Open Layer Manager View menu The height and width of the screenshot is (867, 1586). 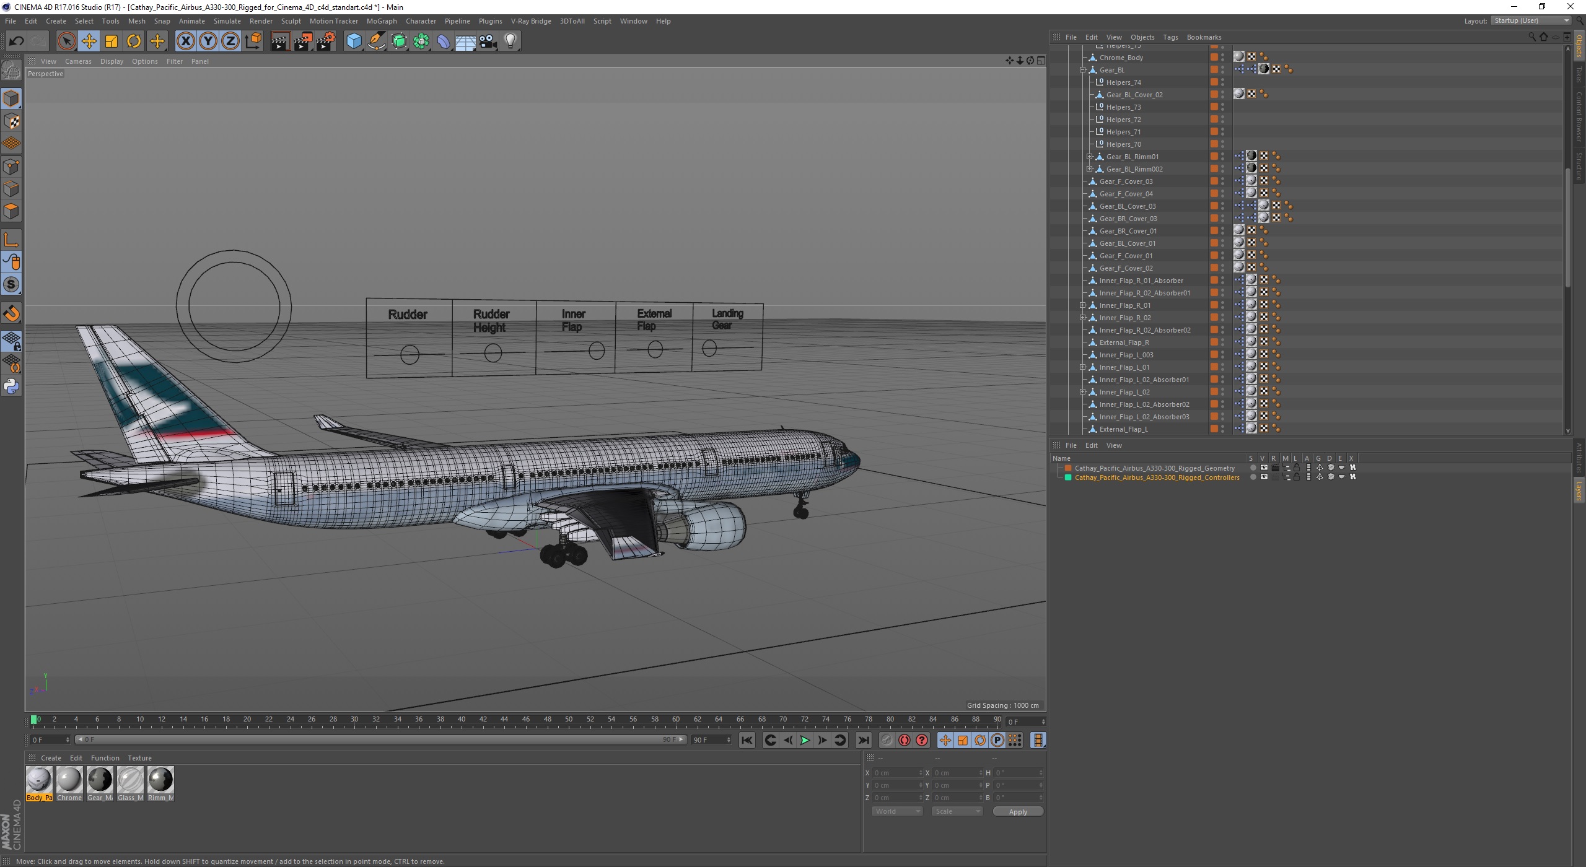coord(1114,445)
